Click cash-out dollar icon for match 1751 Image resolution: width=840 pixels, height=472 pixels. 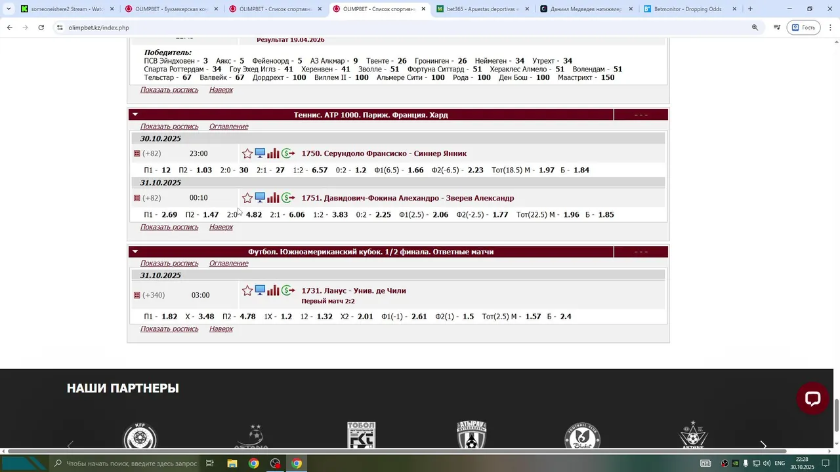pos(288,198)
